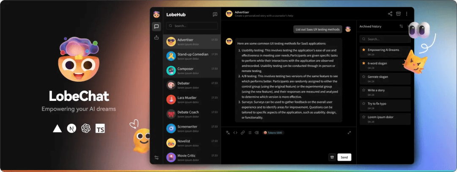The height and width of the screenshot is (172, 457).
Task: Open the agent market robot icon
Action: [x=157, y=37]
